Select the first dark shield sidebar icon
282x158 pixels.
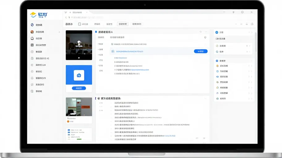click(32, 25)
